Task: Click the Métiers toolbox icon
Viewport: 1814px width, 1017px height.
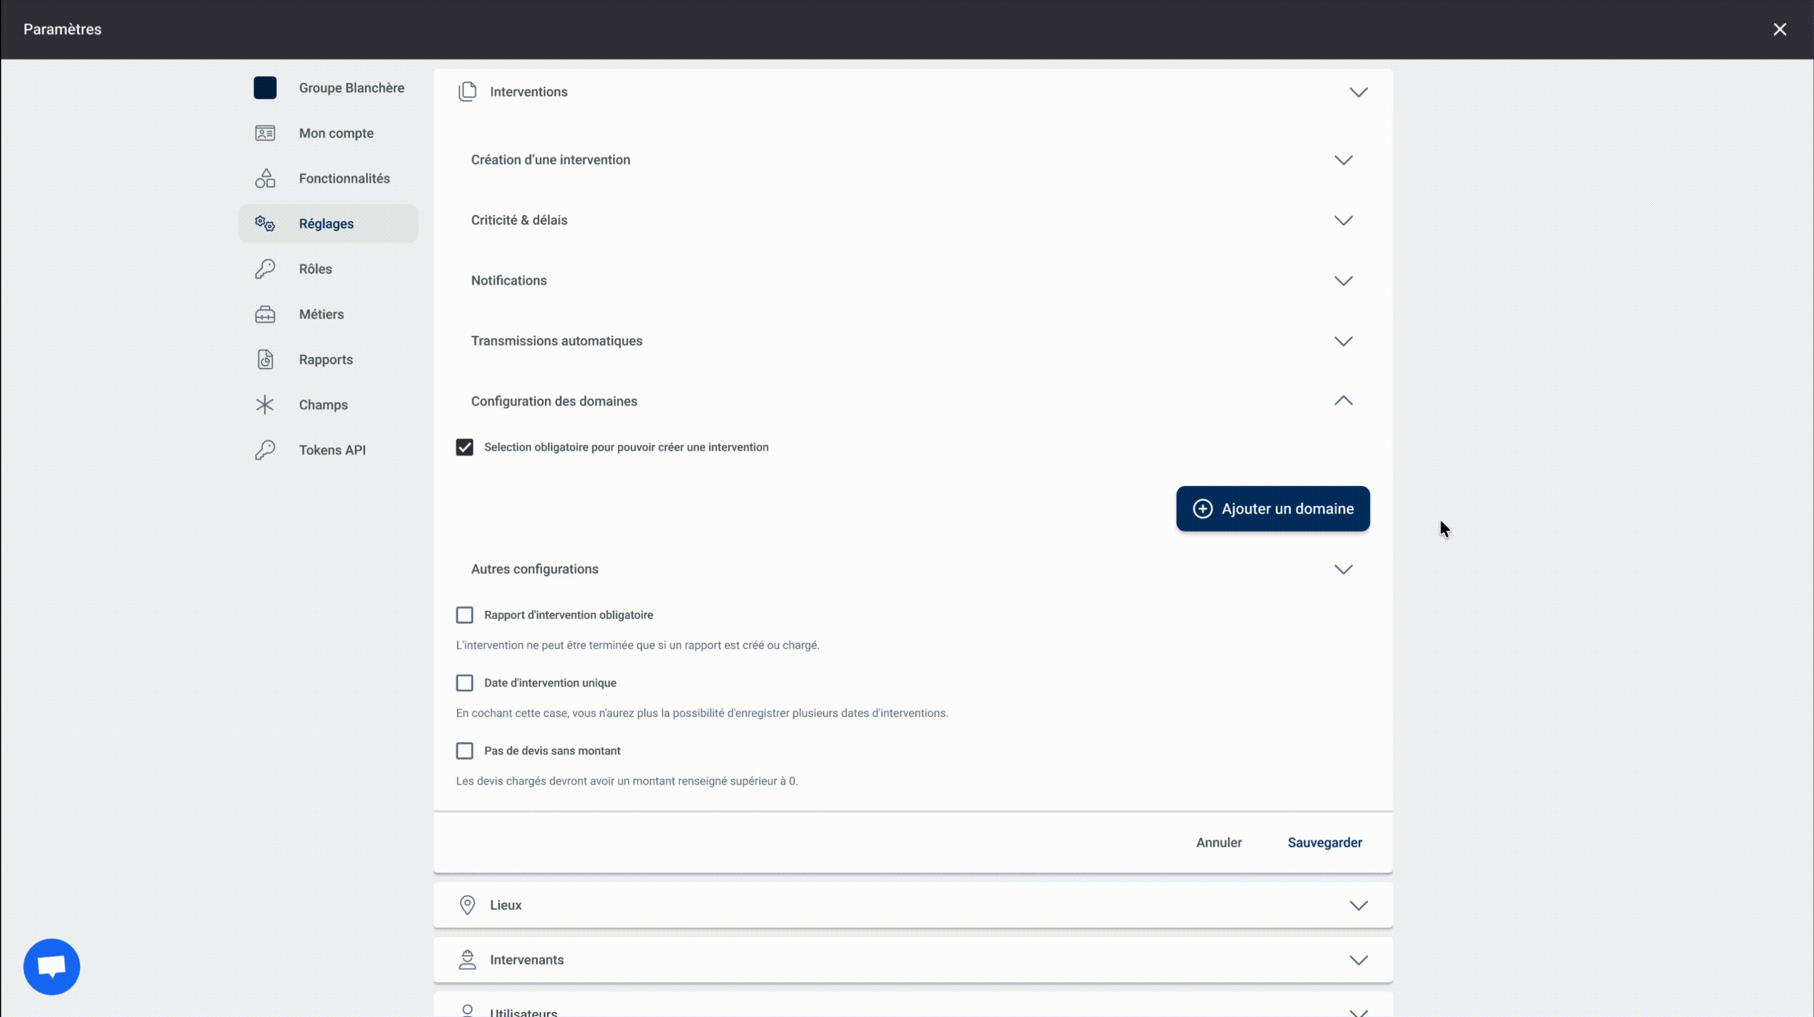Action: click(265, 314)
